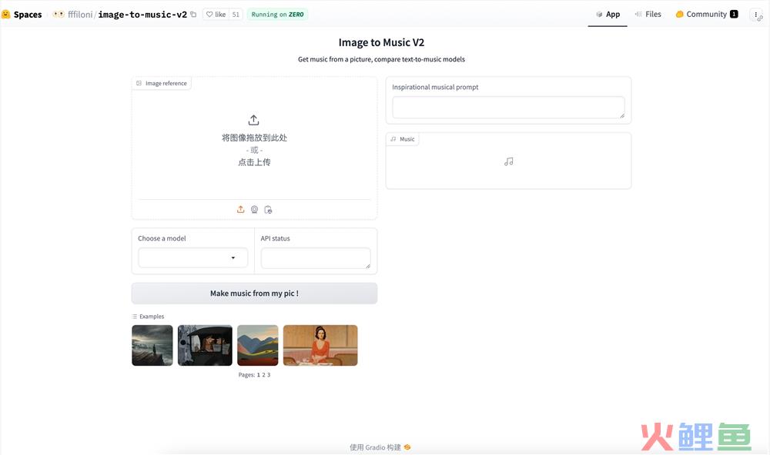The height and width of the screenshot is (455, 770).
Task: Go to examples page 1
Action: [258, 375]
